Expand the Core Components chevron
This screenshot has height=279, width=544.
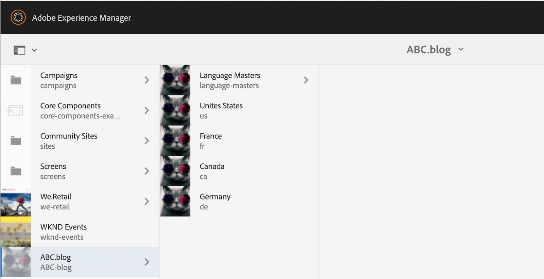(147, 110)
